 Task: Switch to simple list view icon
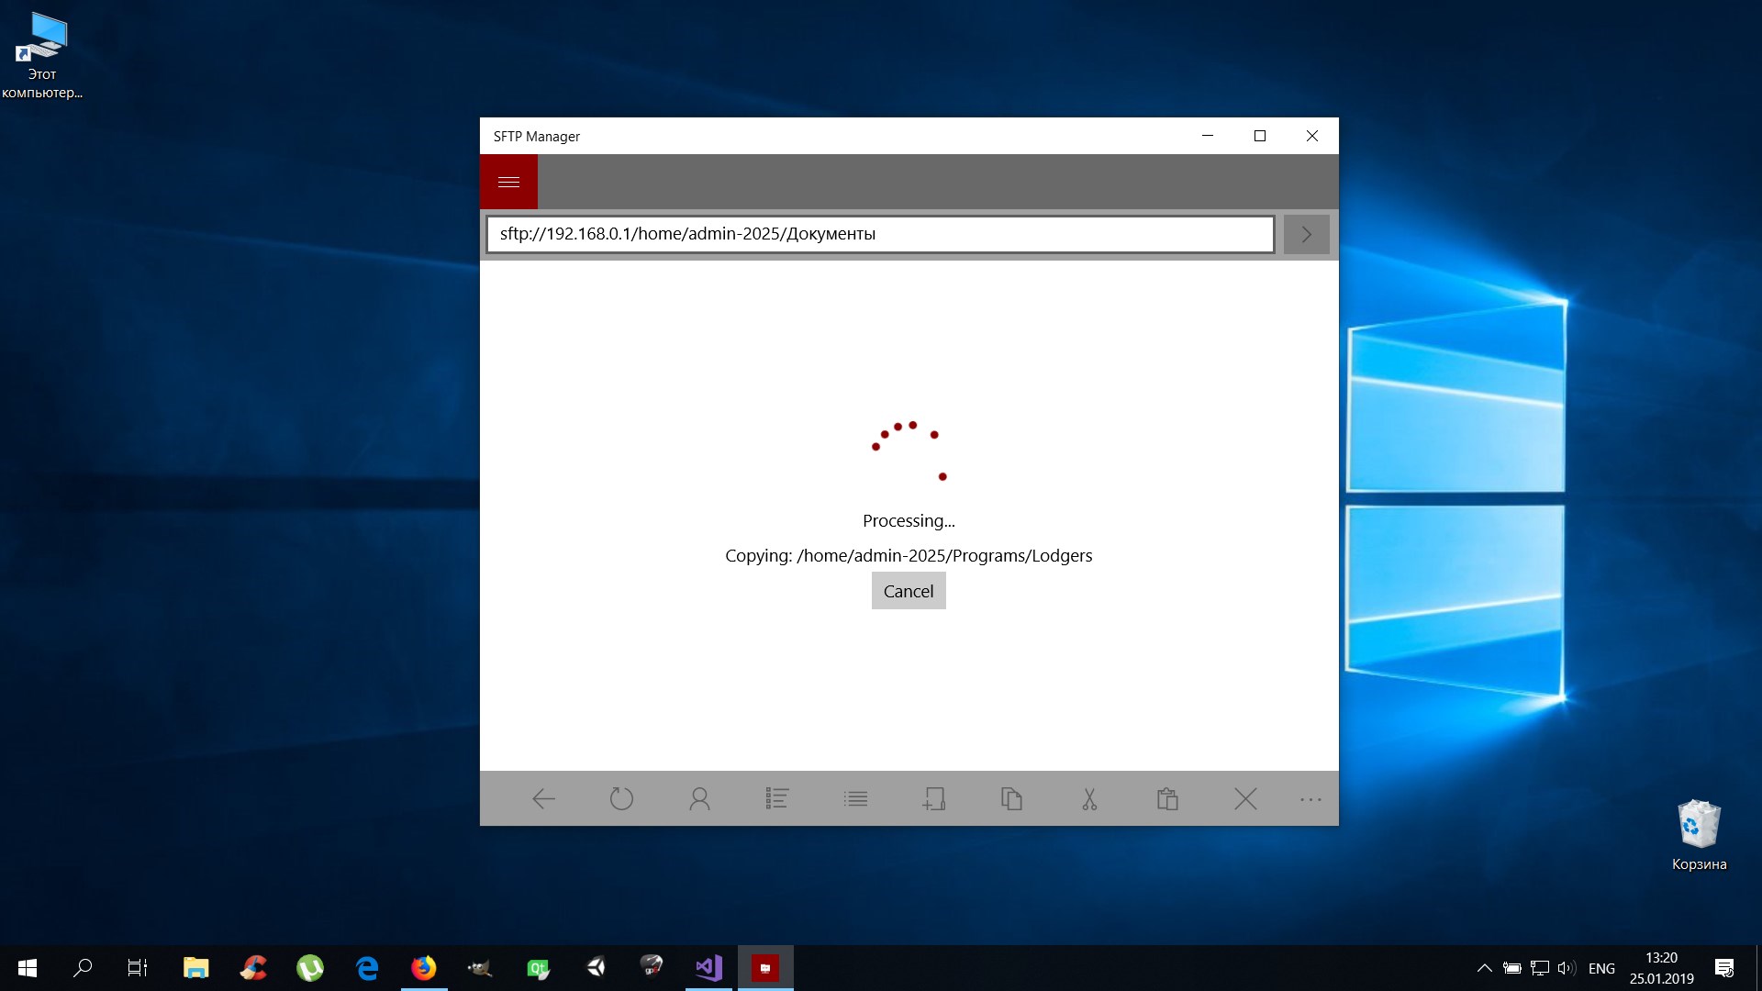coord(855,799)
